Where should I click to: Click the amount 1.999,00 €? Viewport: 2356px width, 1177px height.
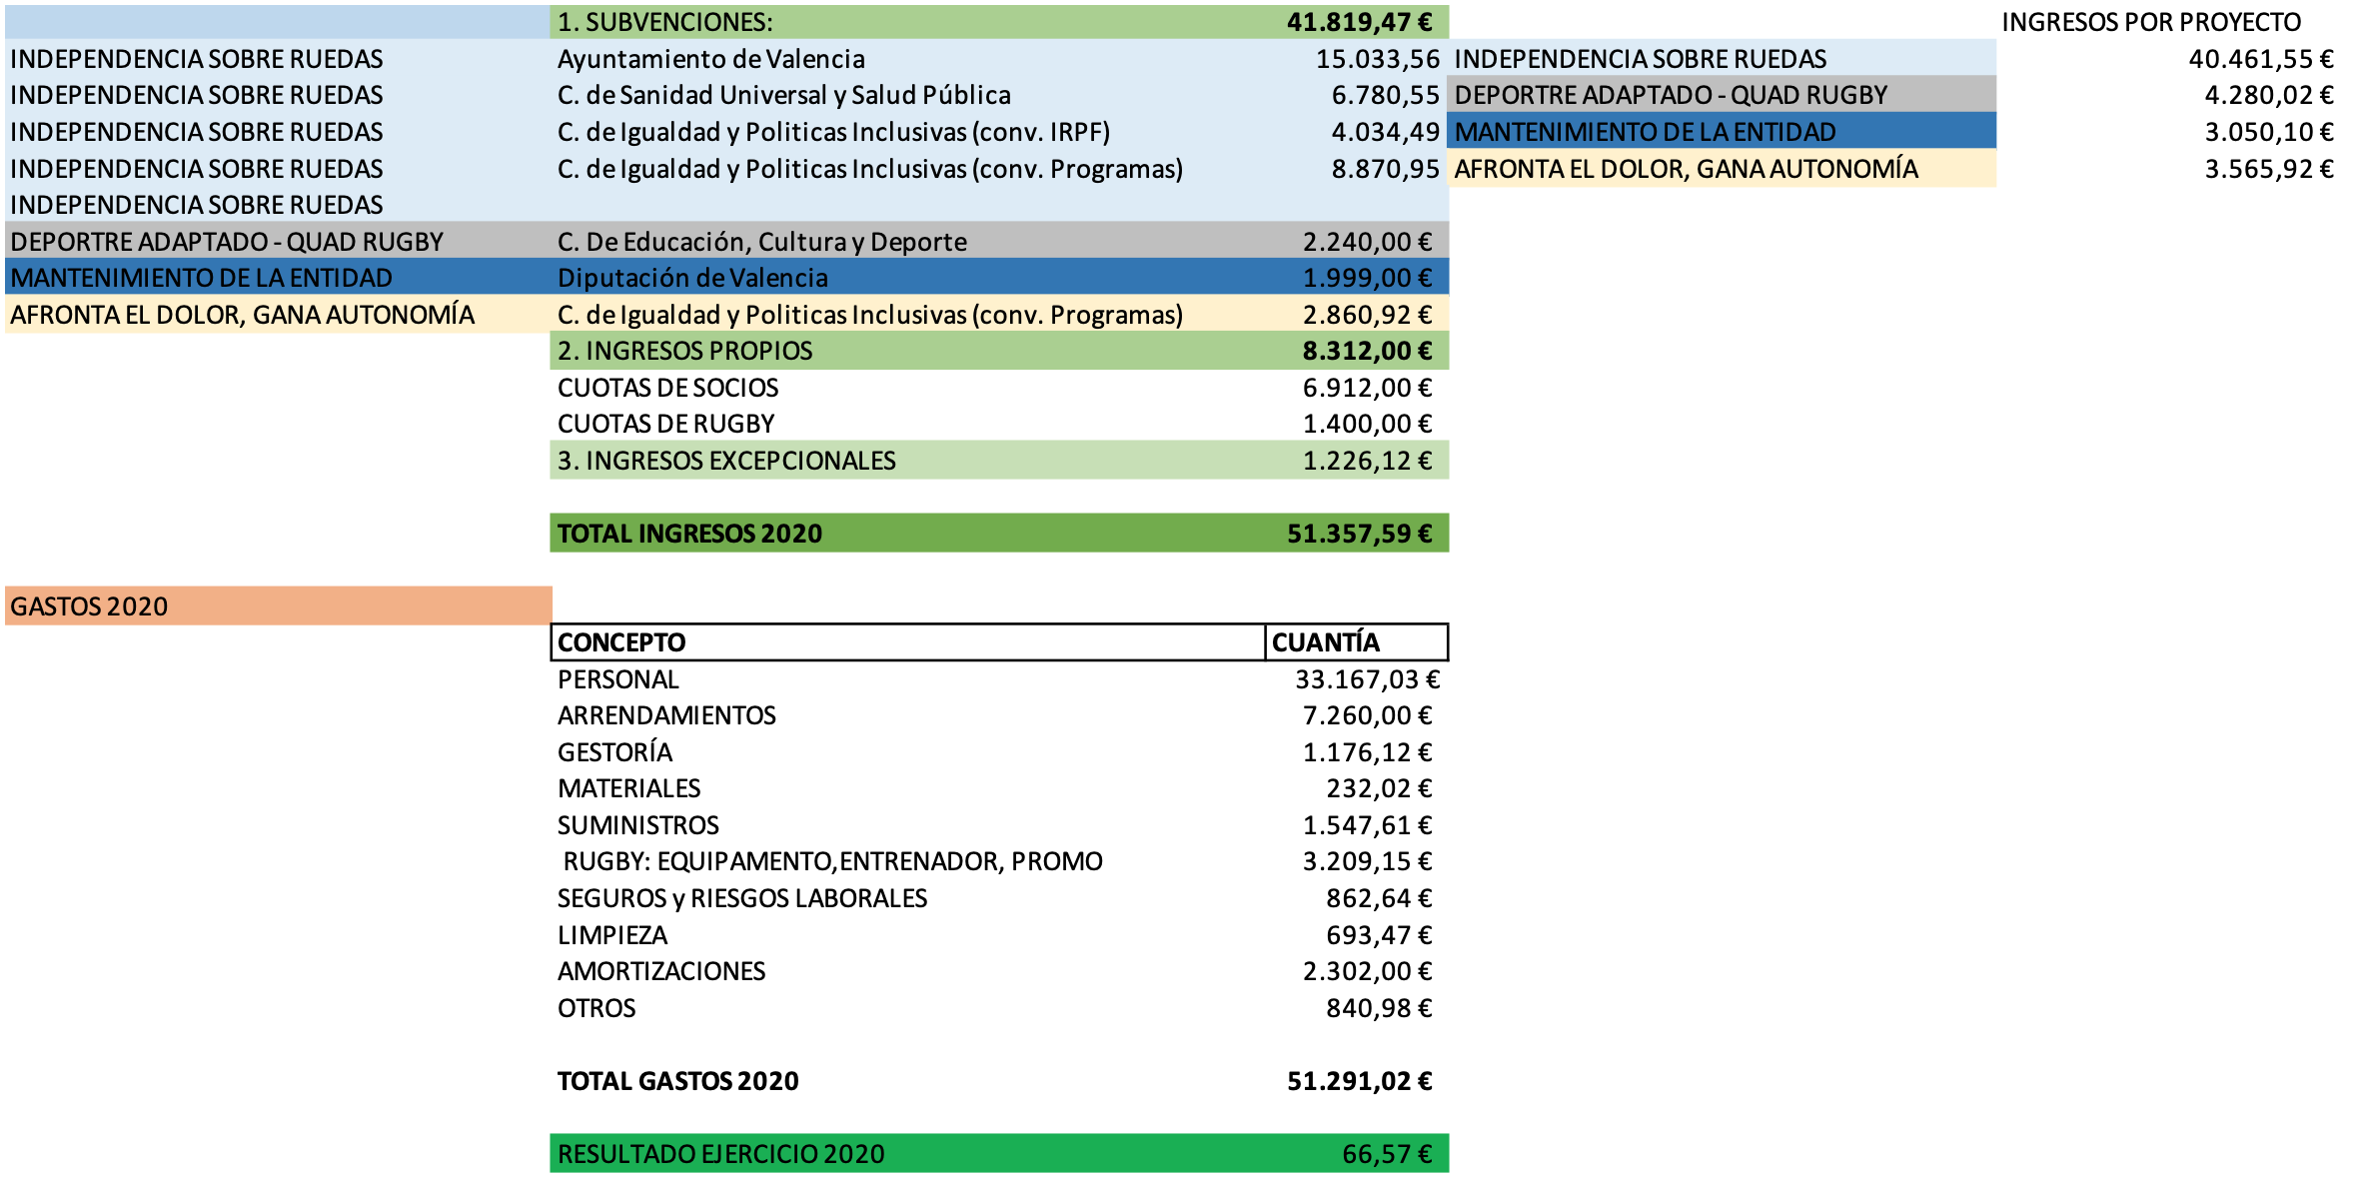[1367, 278]
